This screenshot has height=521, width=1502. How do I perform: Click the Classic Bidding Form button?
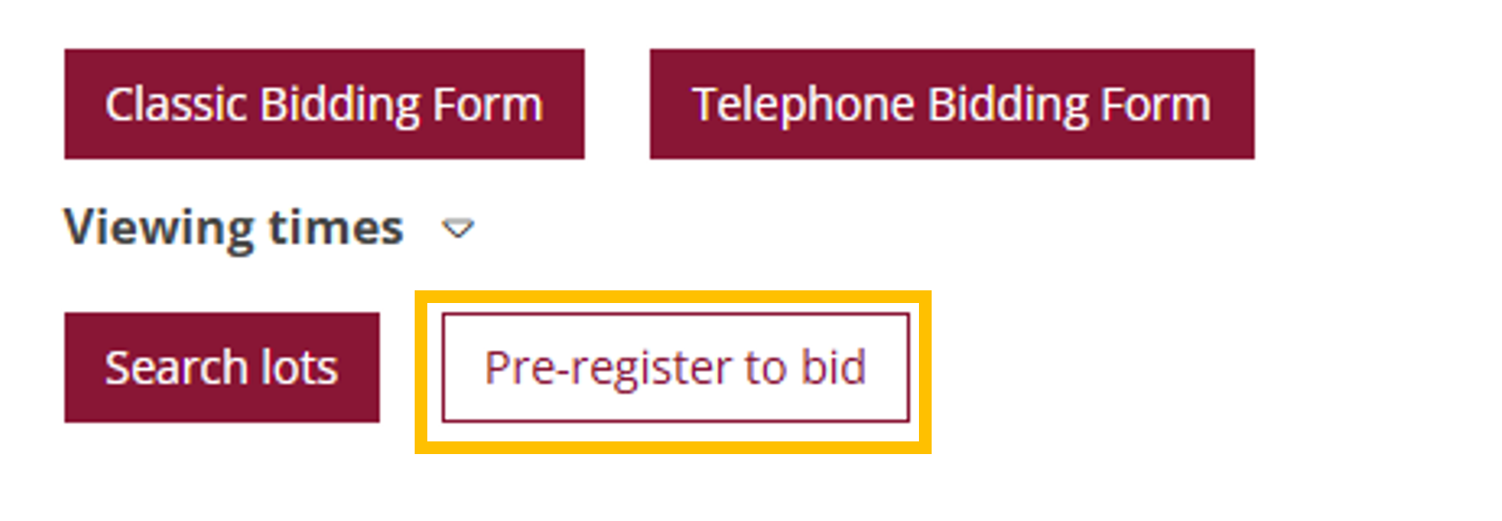[x=324, y=104]
